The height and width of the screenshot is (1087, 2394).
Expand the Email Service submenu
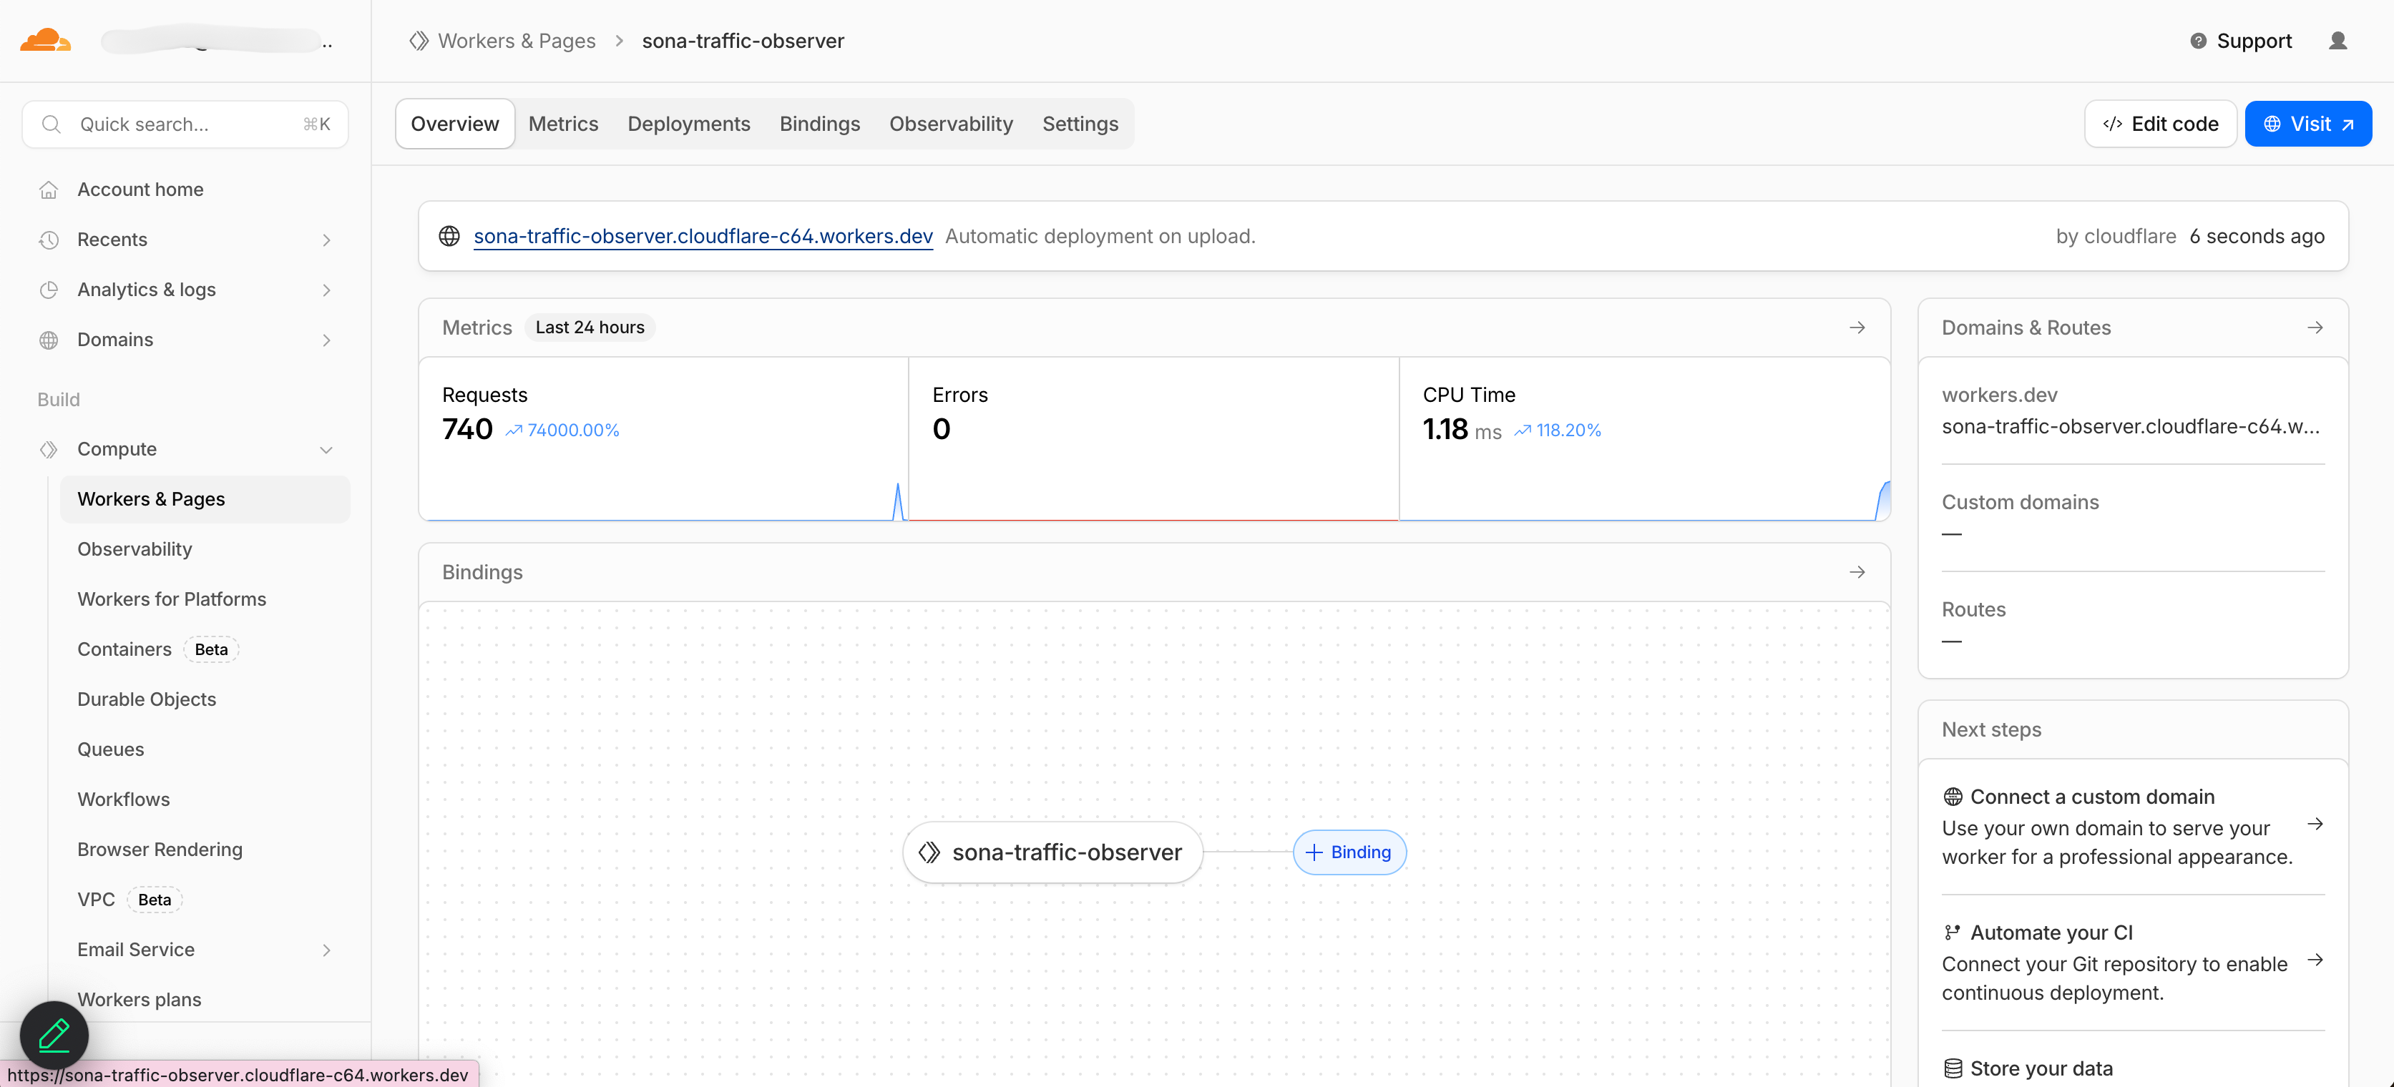point(326,950)
